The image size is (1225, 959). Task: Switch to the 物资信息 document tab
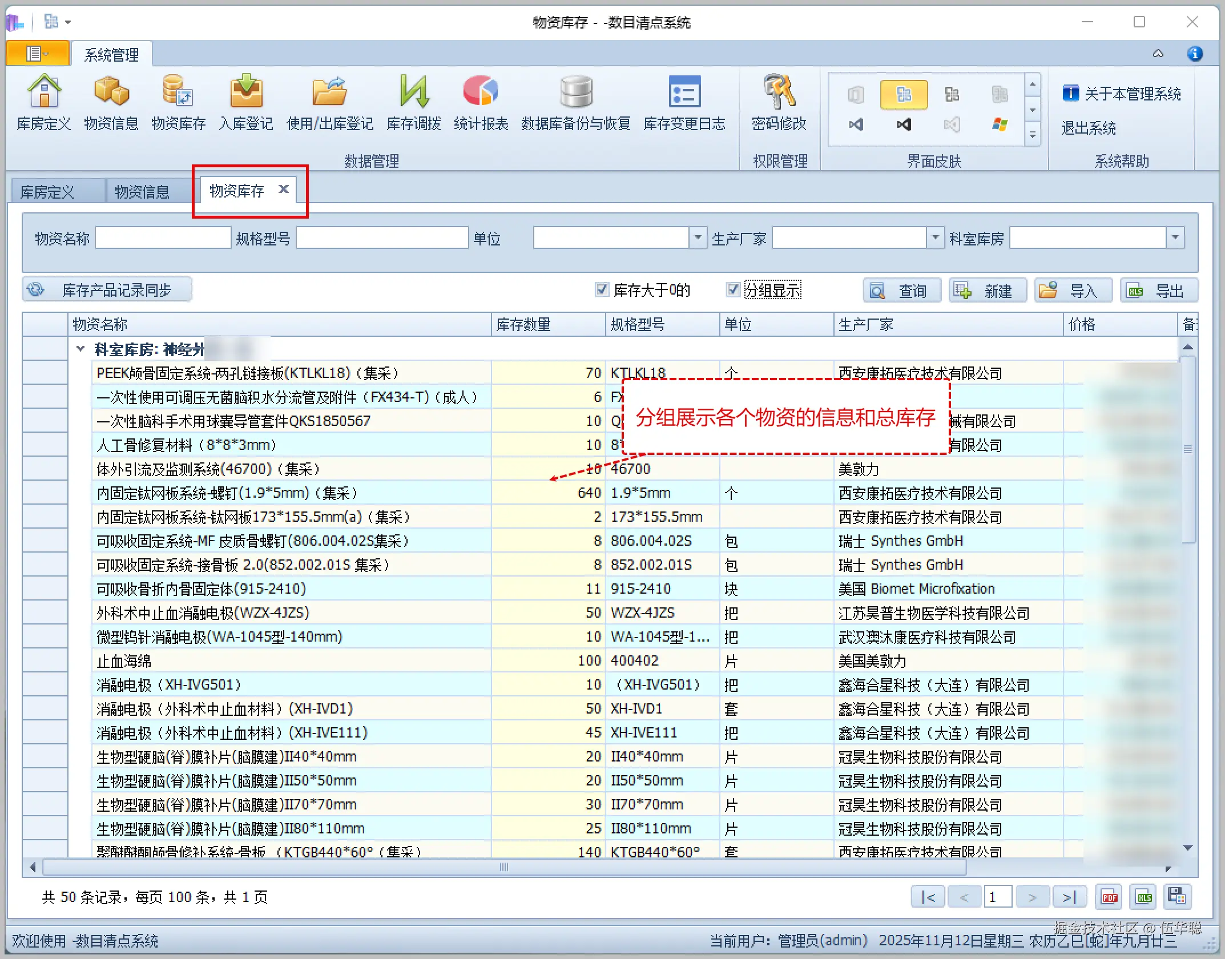tap(142, 192)
